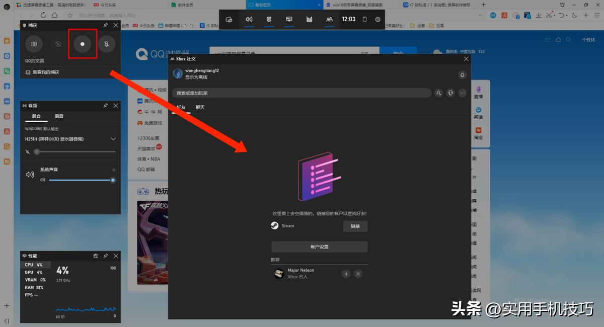Select VRAM 0% in Performance

tap(36, 280)
